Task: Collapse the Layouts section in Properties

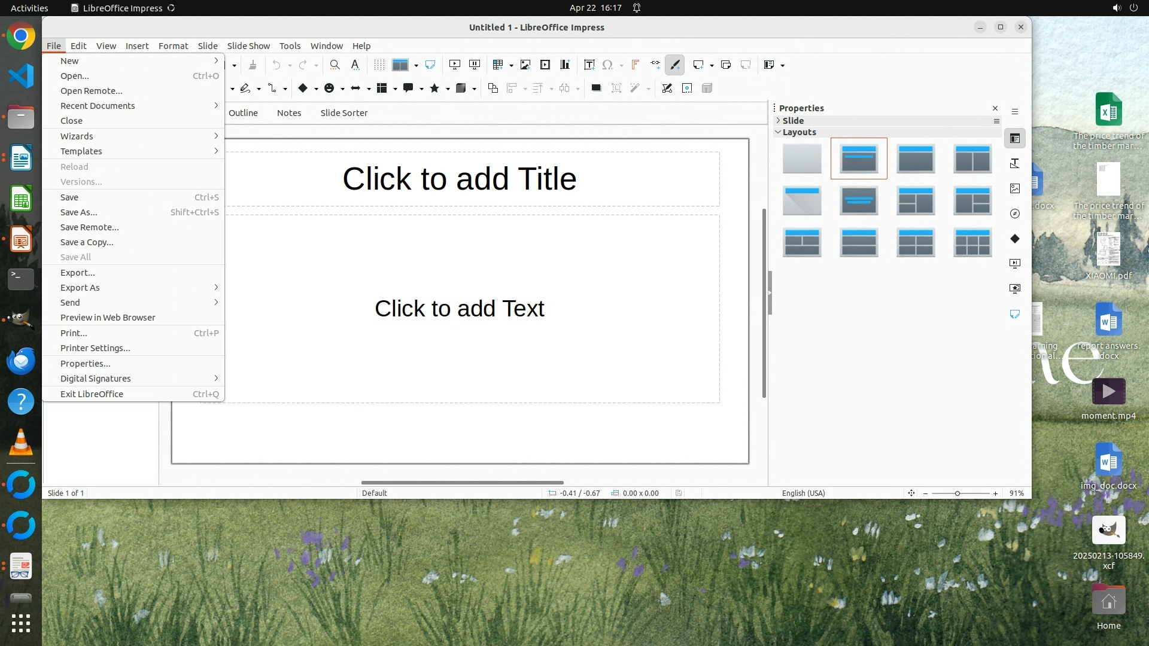Action: click(x=798, y=132)
